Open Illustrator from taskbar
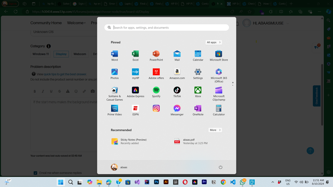The image size is (333, 187). (x=166, y=182)
